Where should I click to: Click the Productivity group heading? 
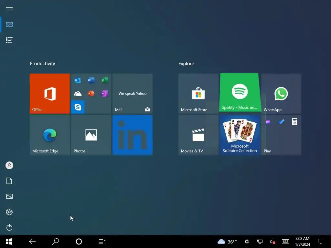[x=42, y=64]
